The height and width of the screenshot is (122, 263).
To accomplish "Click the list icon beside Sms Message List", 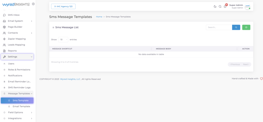I will 53,27.
